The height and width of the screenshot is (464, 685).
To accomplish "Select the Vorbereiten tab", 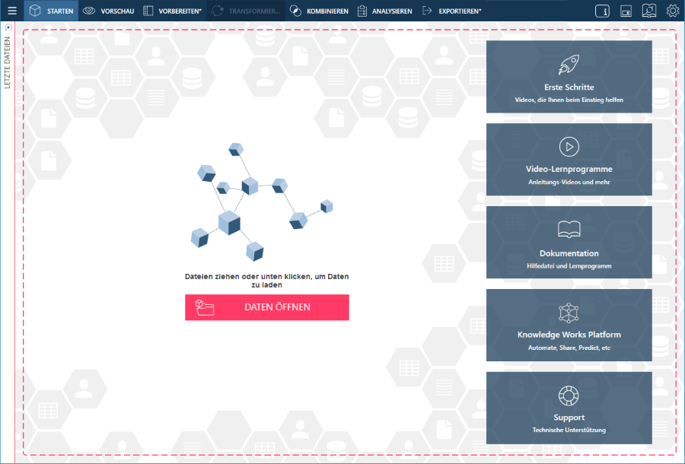I will coord(172,11).
